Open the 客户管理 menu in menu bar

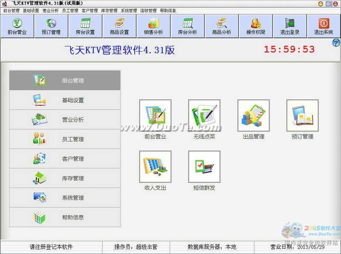(90, 11)
